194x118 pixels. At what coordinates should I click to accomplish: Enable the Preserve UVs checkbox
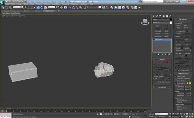coord(176,31)
